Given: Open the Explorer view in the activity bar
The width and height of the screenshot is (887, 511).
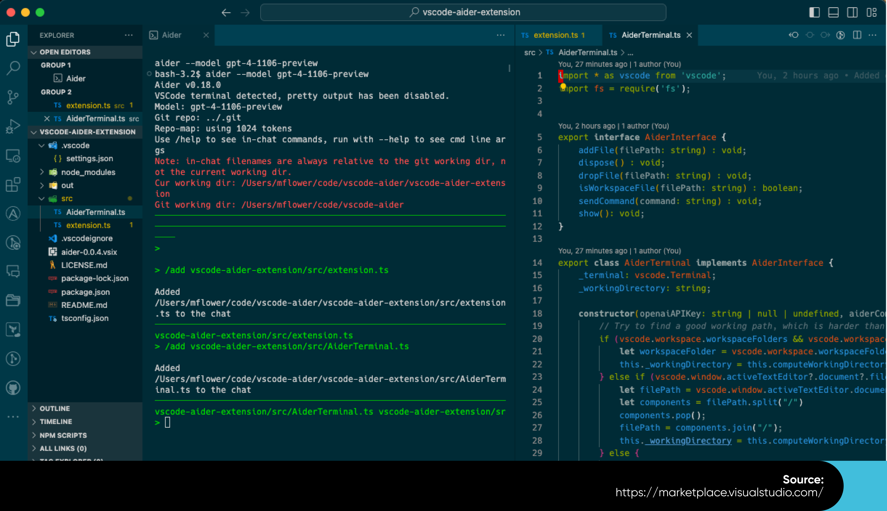Looking at the screenshot, I should point(13,39).
